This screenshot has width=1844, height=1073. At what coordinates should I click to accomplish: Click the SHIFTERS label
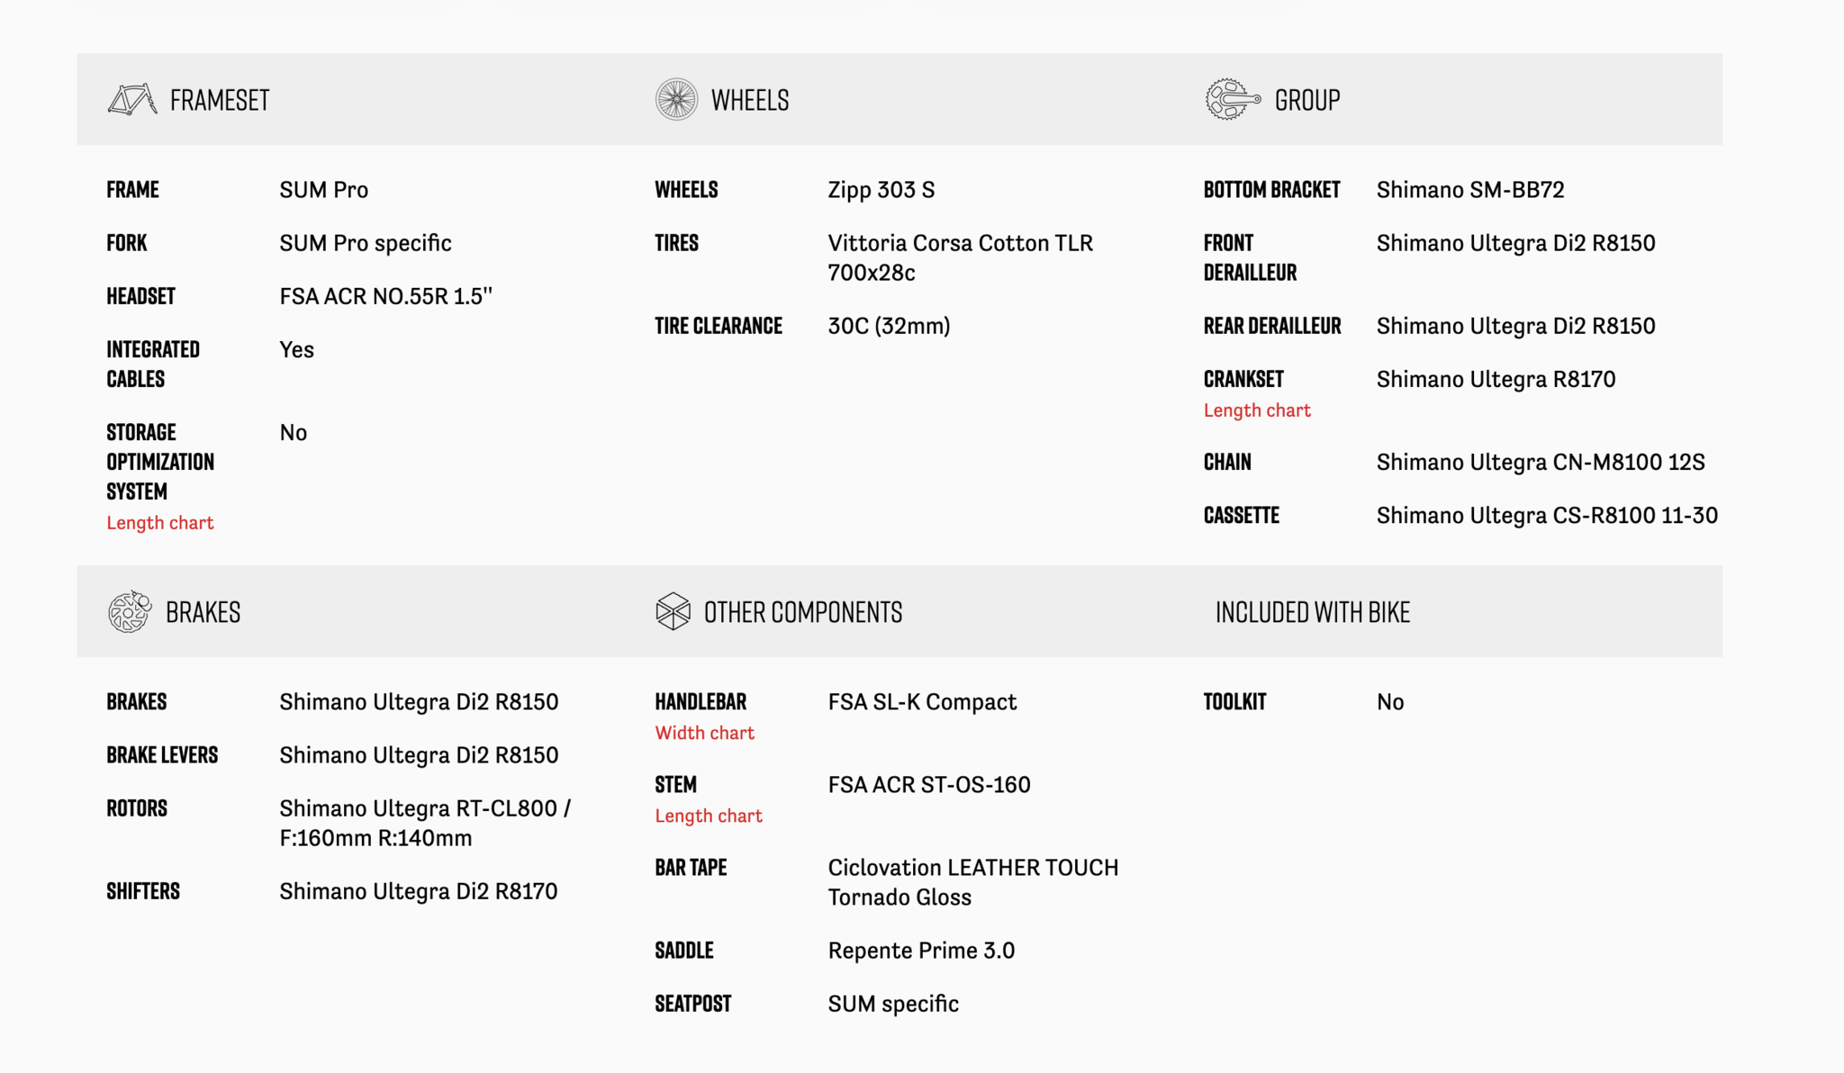pyautogui.click(x=143, y=891)
